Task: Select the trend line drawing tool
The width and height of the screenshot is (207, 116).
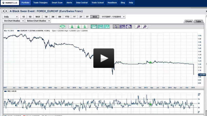Action: tap(122, 27)
